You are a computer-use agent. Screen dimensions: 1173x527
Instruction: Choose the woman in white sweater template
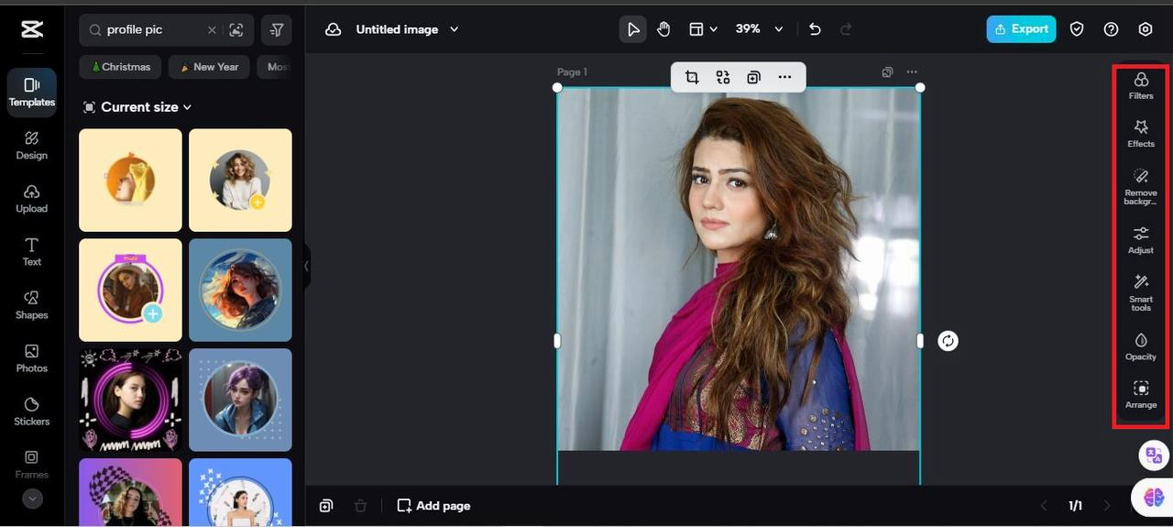(240, 180)
